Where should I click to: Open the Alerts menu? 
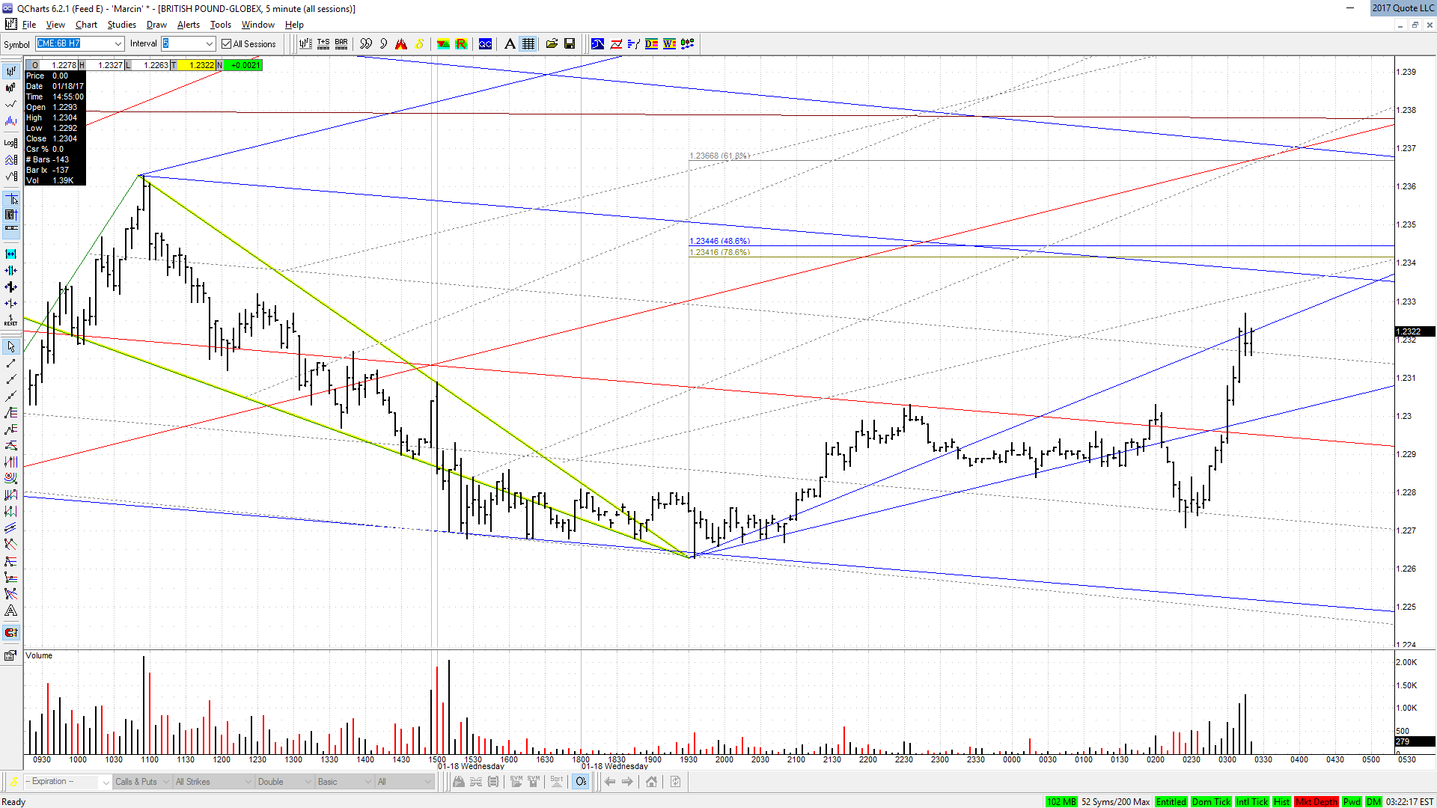pyautogui.click(x=189, y=25)
